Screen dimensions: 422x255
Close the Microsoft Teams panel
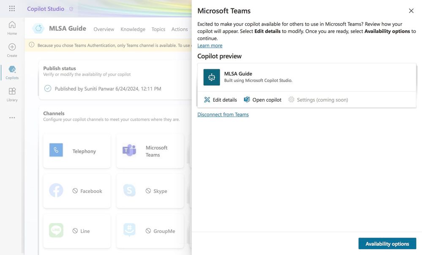pyautogui.click(x=411, y=11)
